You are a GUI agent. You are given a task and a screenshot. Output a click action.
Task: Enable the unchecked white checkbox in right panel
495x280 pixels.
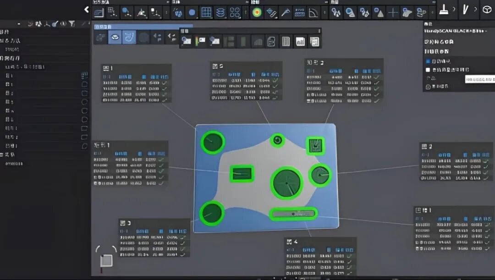point(428,70)
